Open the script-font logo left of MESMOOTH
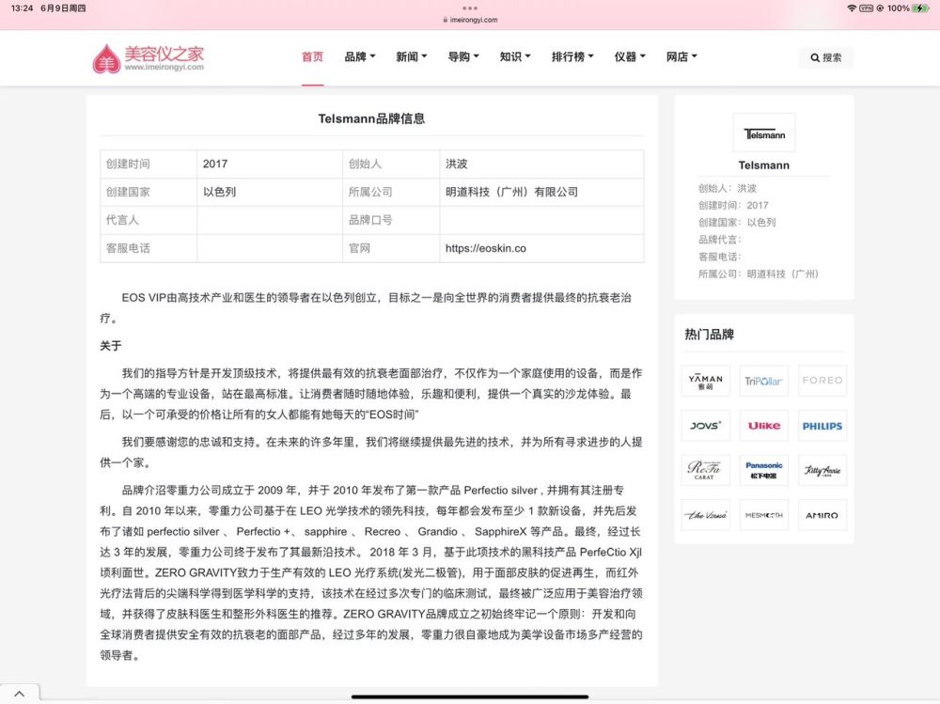The width and height of the screenshot is (940, 704). [x=706, y=515]
